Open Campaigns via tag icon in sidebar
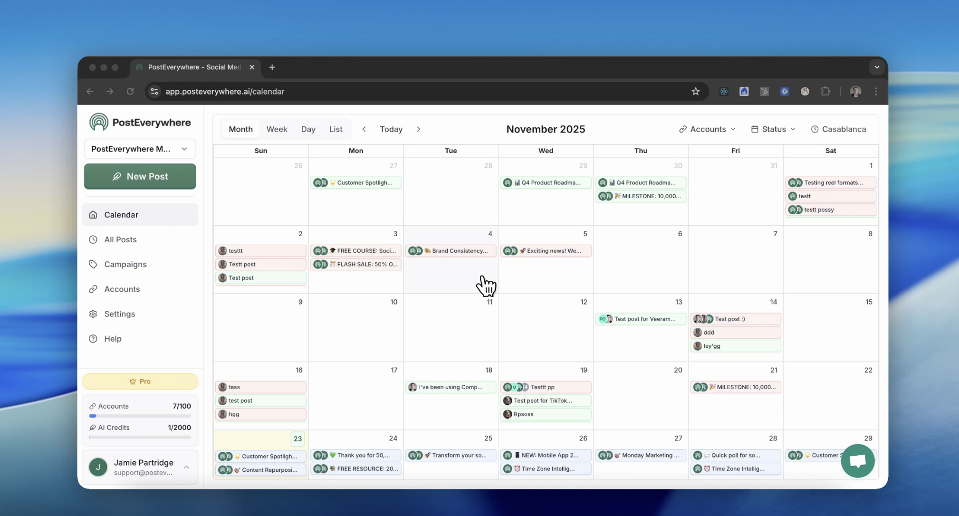959x516 pixels. pos(93,264)
